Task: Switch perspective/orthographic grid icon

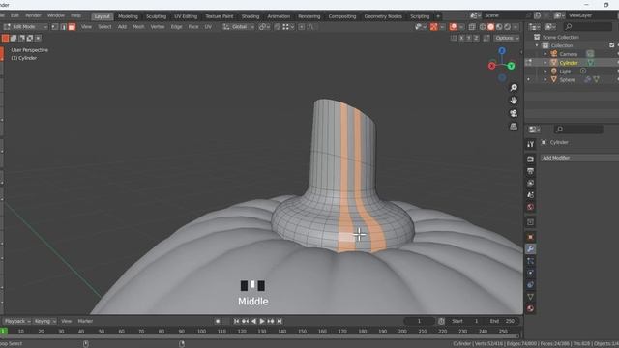Action: (514, 127)
